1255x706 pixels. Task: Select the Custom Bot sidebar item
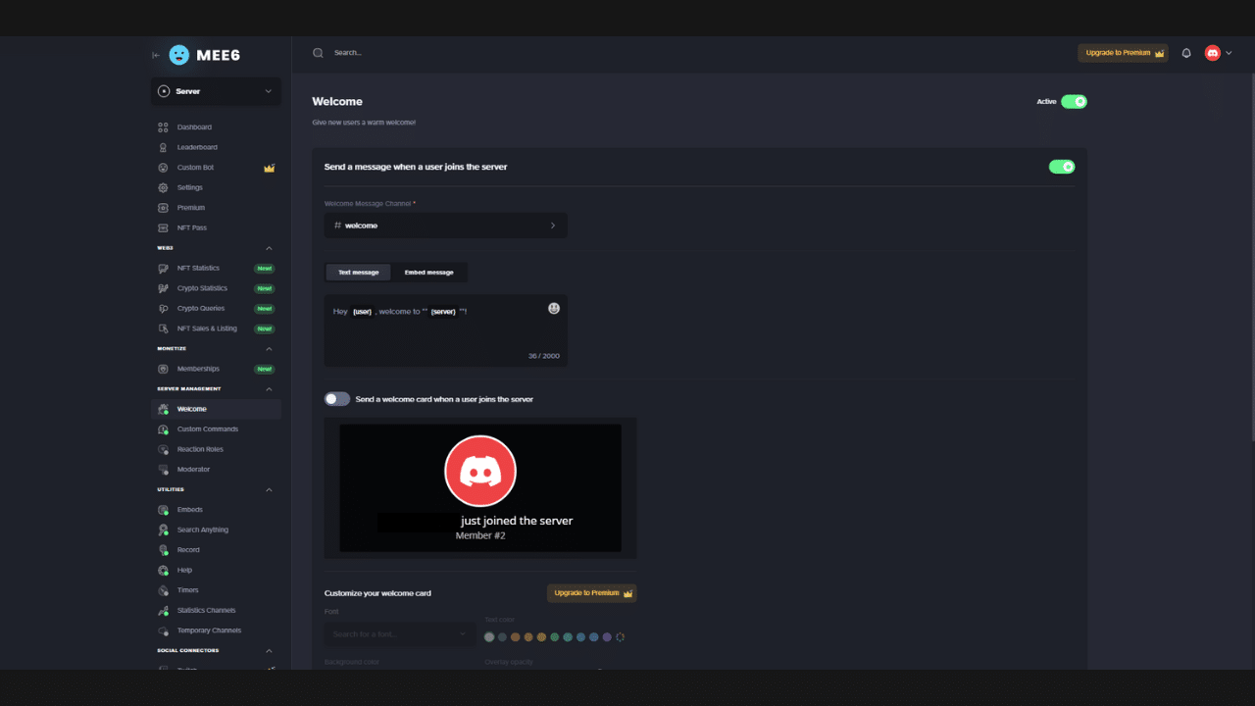tap(196, 167)
